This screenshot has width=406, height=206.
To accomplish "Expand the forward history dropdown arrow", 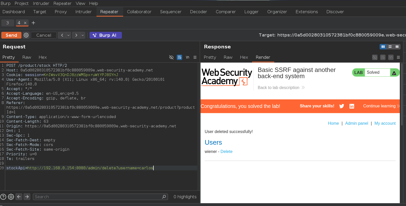I will pyautogui.click(x=83, y=35).
